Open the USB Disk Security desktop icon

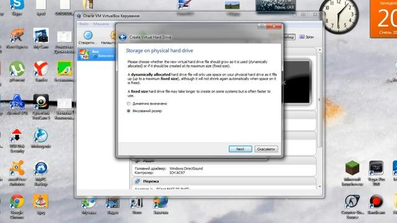tap(17, 141)
